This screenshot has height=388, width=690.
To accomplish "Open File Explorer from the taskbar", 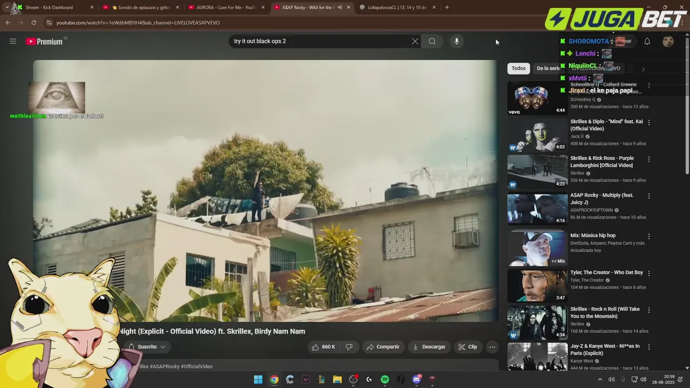I will [337, 379].
